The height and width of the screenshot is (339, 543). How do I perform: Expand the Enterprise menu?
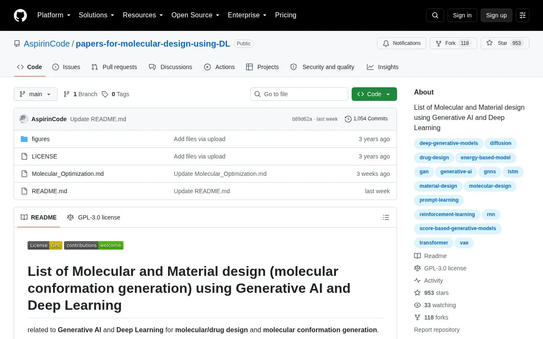pos(247,15)
